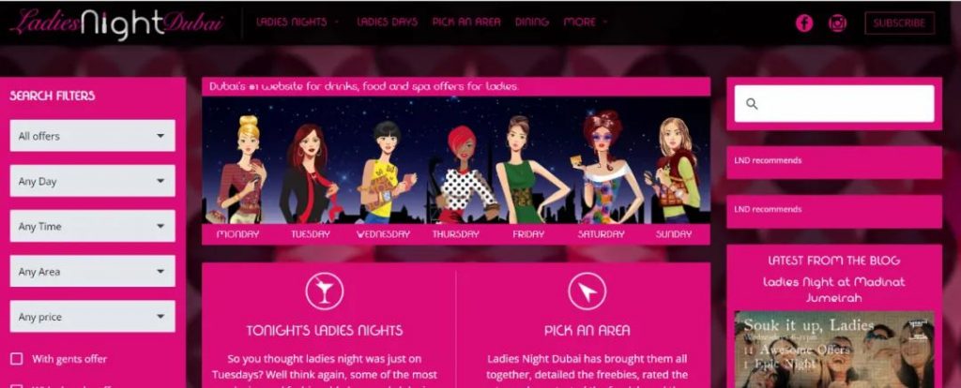Open the Any Area dropdown
Screen dimensions: 961x388
pyautogui.click(x=93, y=272)
